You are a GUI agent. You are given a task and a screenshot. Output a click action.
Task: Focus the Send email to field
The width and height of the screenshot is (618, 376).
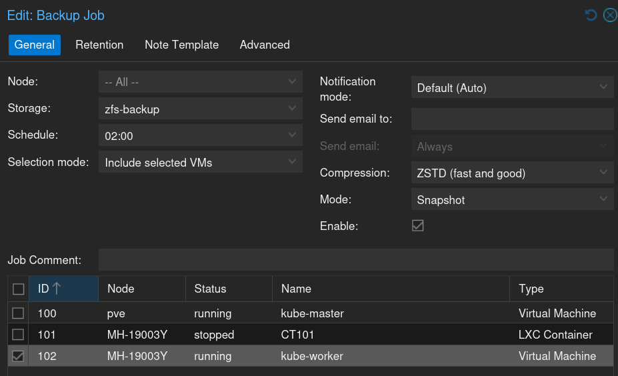click(x=511, y=119)
